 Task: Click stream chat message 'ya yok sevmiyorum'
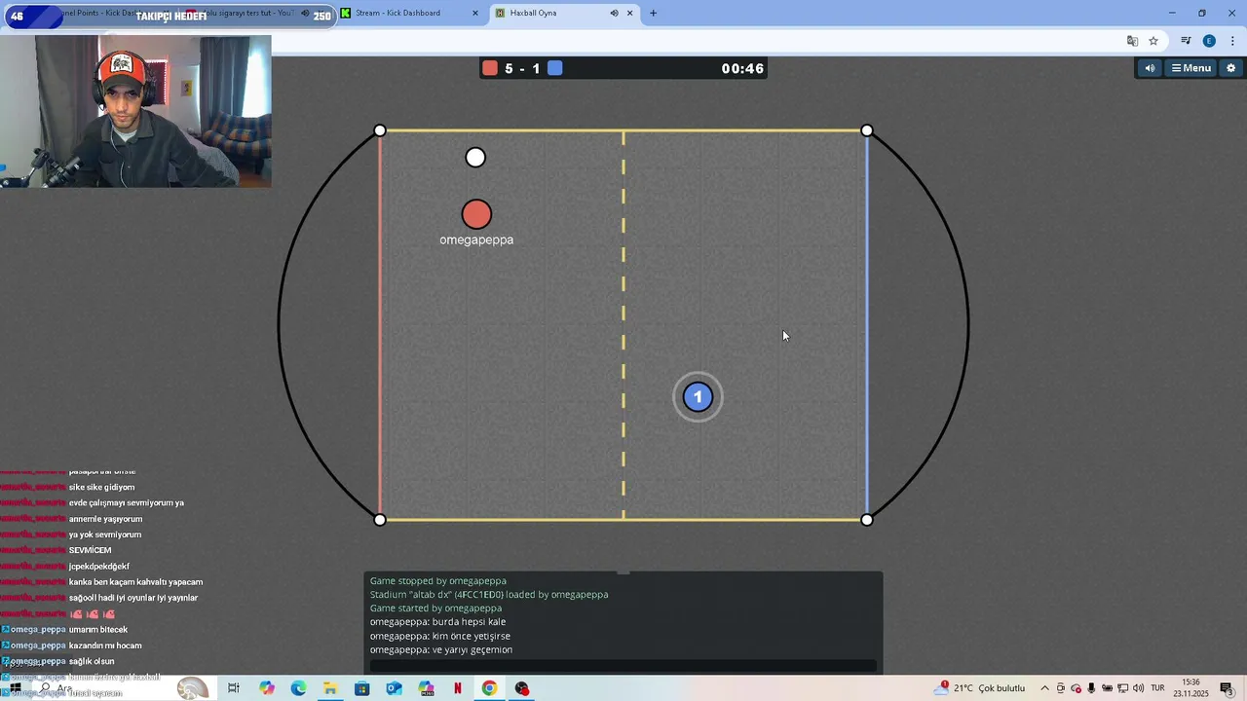(105, 535)
